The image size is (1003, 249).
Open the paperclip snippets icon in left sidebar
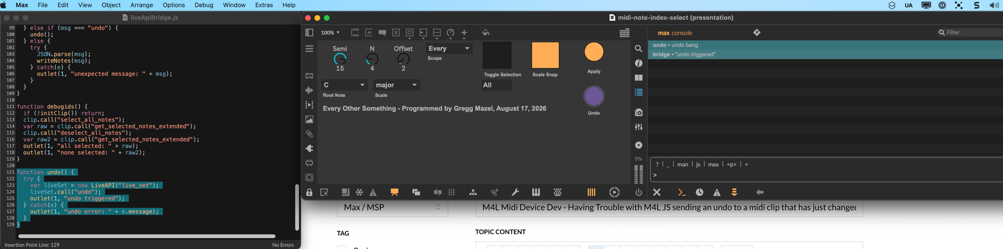(309, 134)
